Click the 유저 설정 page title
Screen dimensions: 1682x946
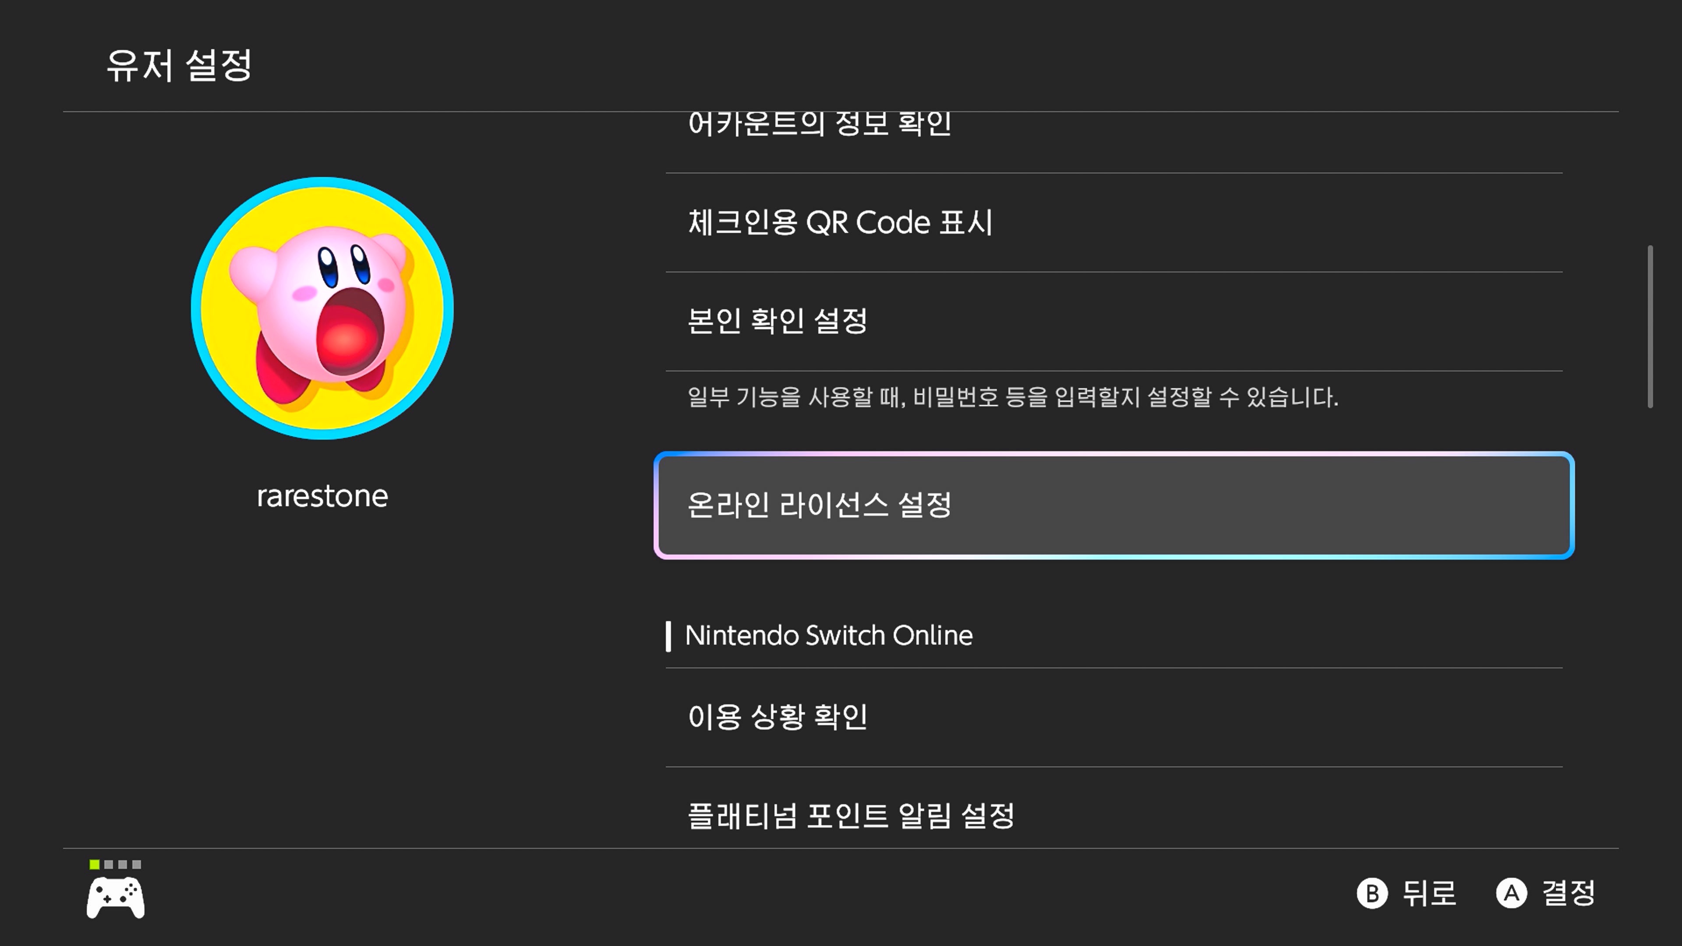point(179,65)
